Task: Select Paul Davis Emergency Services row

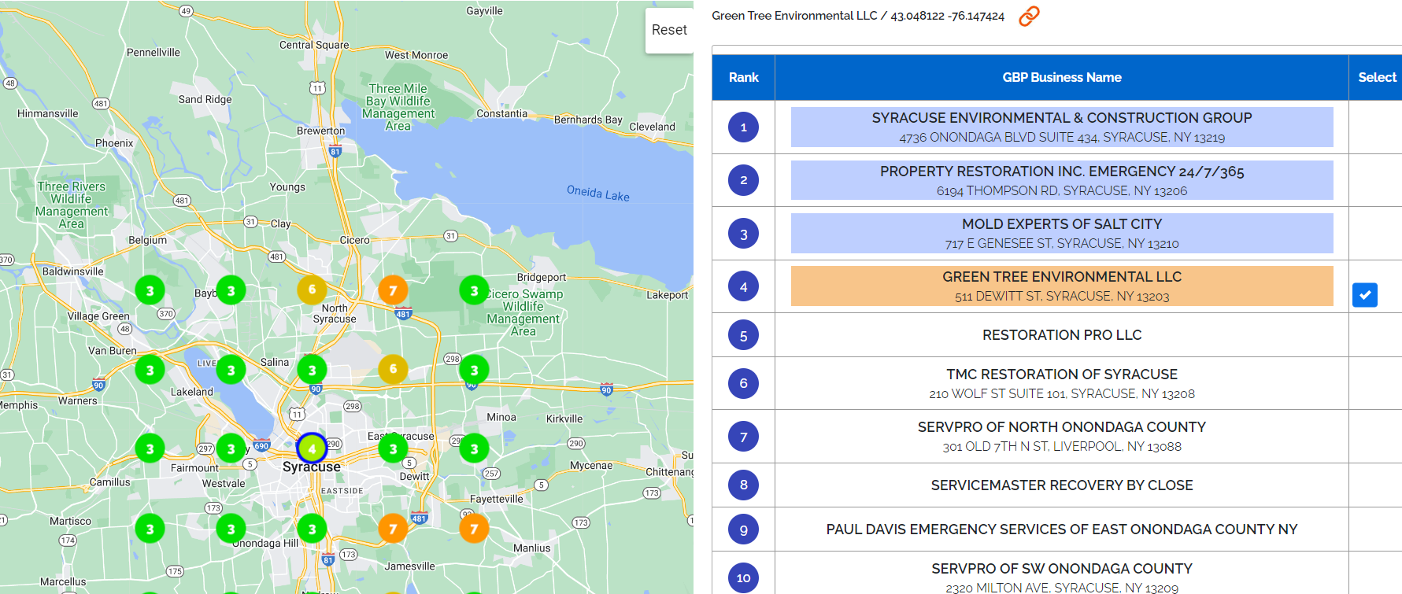Action: pos(1062,529)
